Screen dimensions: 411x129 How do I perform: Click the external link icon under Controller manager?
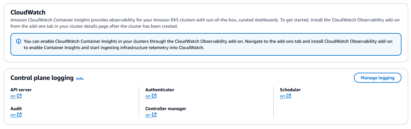(x=154, y=115)
